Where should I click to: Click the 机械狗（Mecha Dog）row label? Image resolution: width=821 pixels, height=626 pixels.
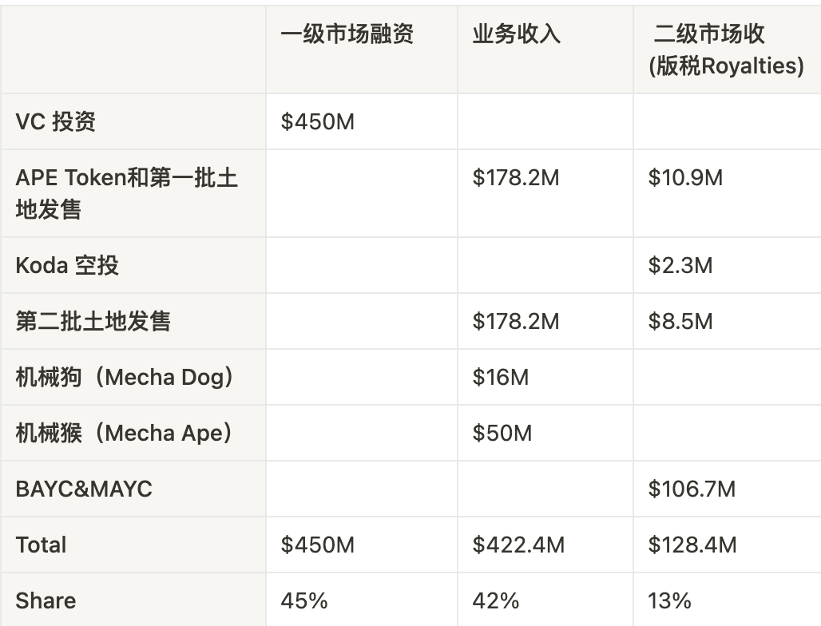pos(126,377)
